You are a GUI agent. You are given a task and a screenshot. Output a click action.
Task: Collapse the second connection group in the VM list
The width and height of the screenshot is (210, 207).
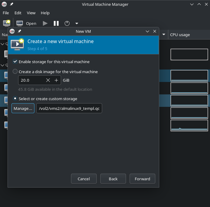(2, 65)
